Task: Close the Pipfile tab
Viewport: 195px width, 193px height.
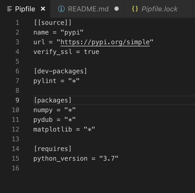Action: click(x=43, y=9)
